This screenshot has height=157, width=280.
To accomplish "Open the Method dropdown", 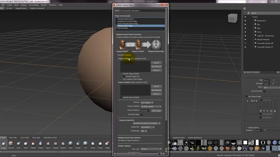I will coord(147,102).
